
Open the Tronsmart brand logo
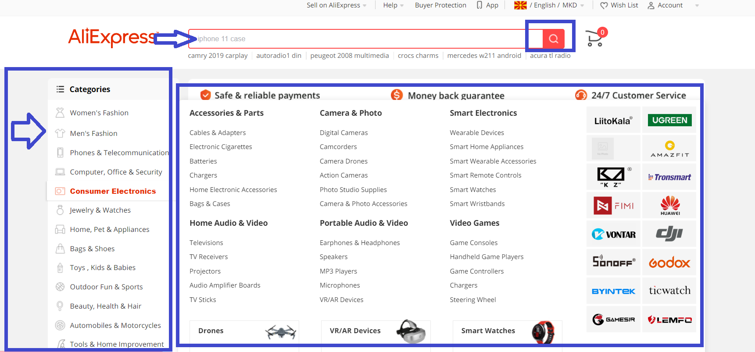point(669,177)
